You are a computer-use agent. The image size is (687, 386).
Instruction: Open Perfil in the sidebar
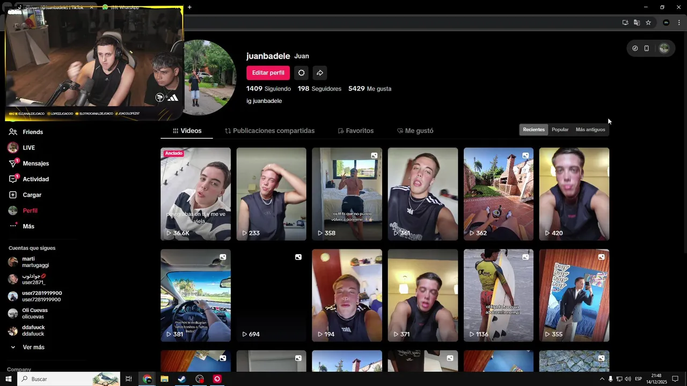click(x=30, y=211)
